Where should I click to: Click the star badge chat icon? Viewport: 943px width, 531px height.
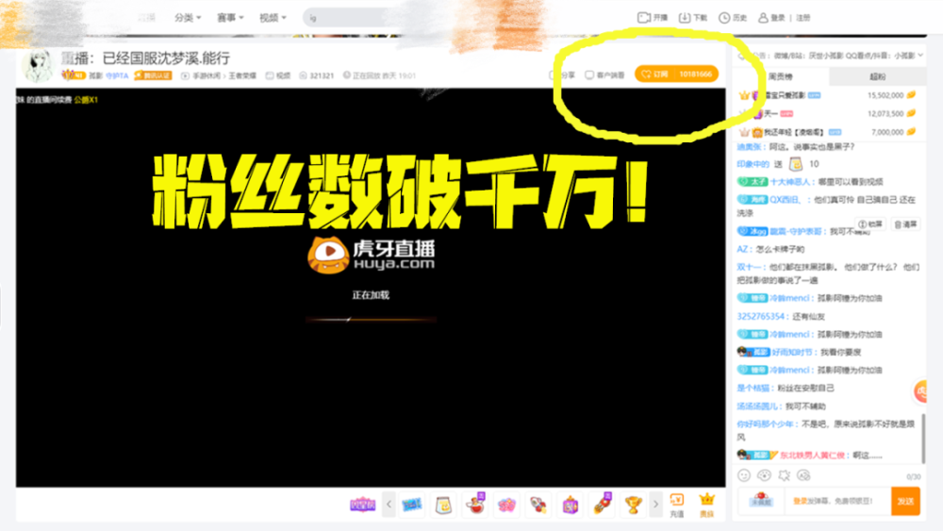pos(785,475)
